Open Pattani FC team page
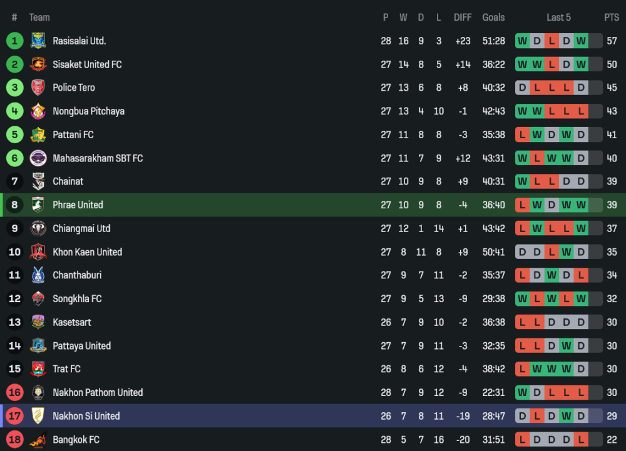Viewport: 626px width, 451px height. (x=73, y=134)
